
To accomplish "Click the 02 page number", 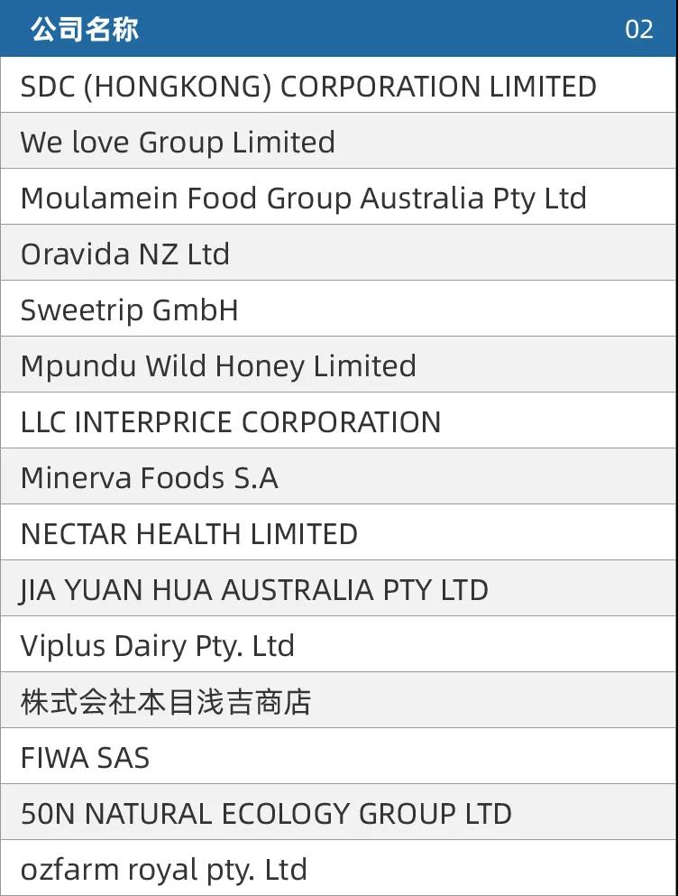I will click(638, 30).
